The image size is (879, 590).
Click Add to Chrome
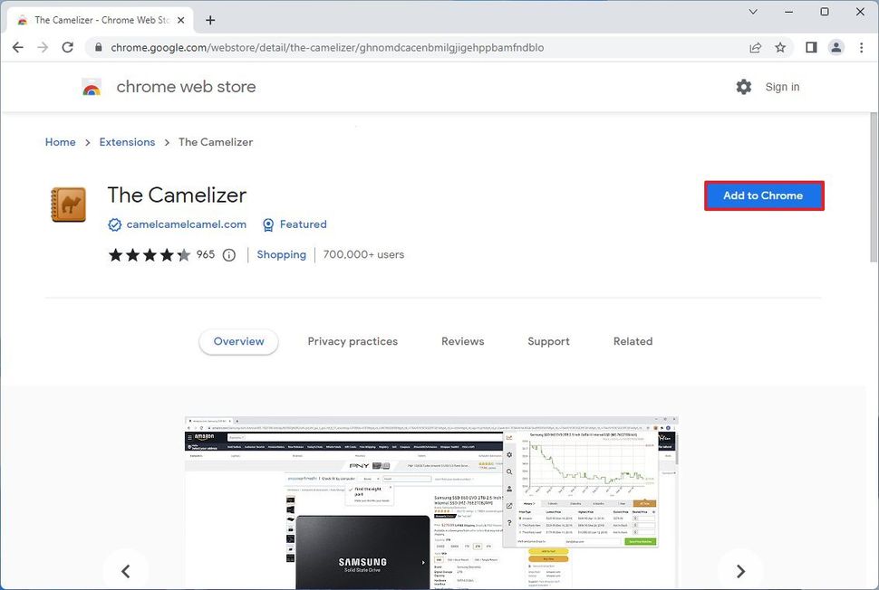(763, 195)
